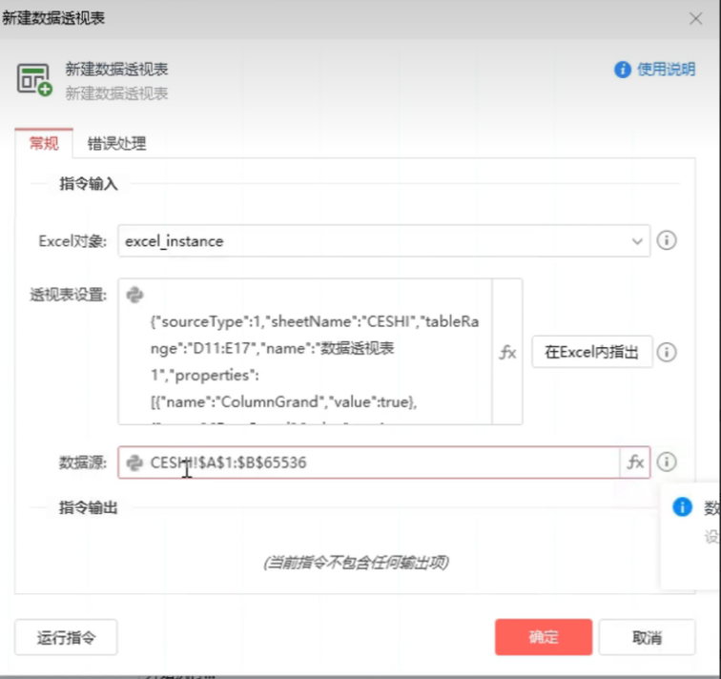Click Python mode icon in 数据源 field
Viewport: 721px width, 679px height.
click(x=134, y=463)
